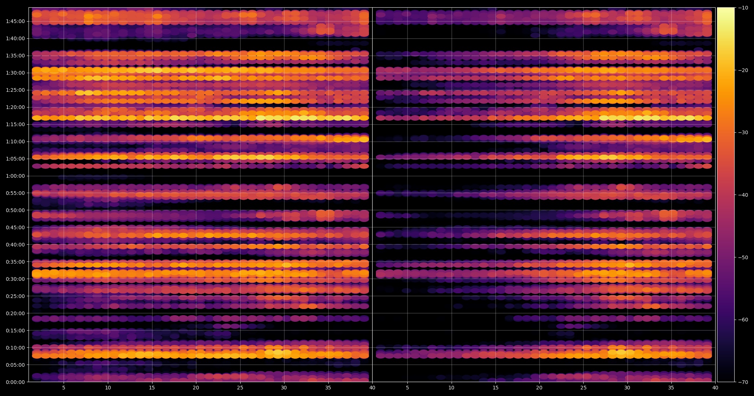Screen dimensions: 754x396
Task: Click the purple colorbar region near -50
Action: pyautogui.click(x=726, y=257)
